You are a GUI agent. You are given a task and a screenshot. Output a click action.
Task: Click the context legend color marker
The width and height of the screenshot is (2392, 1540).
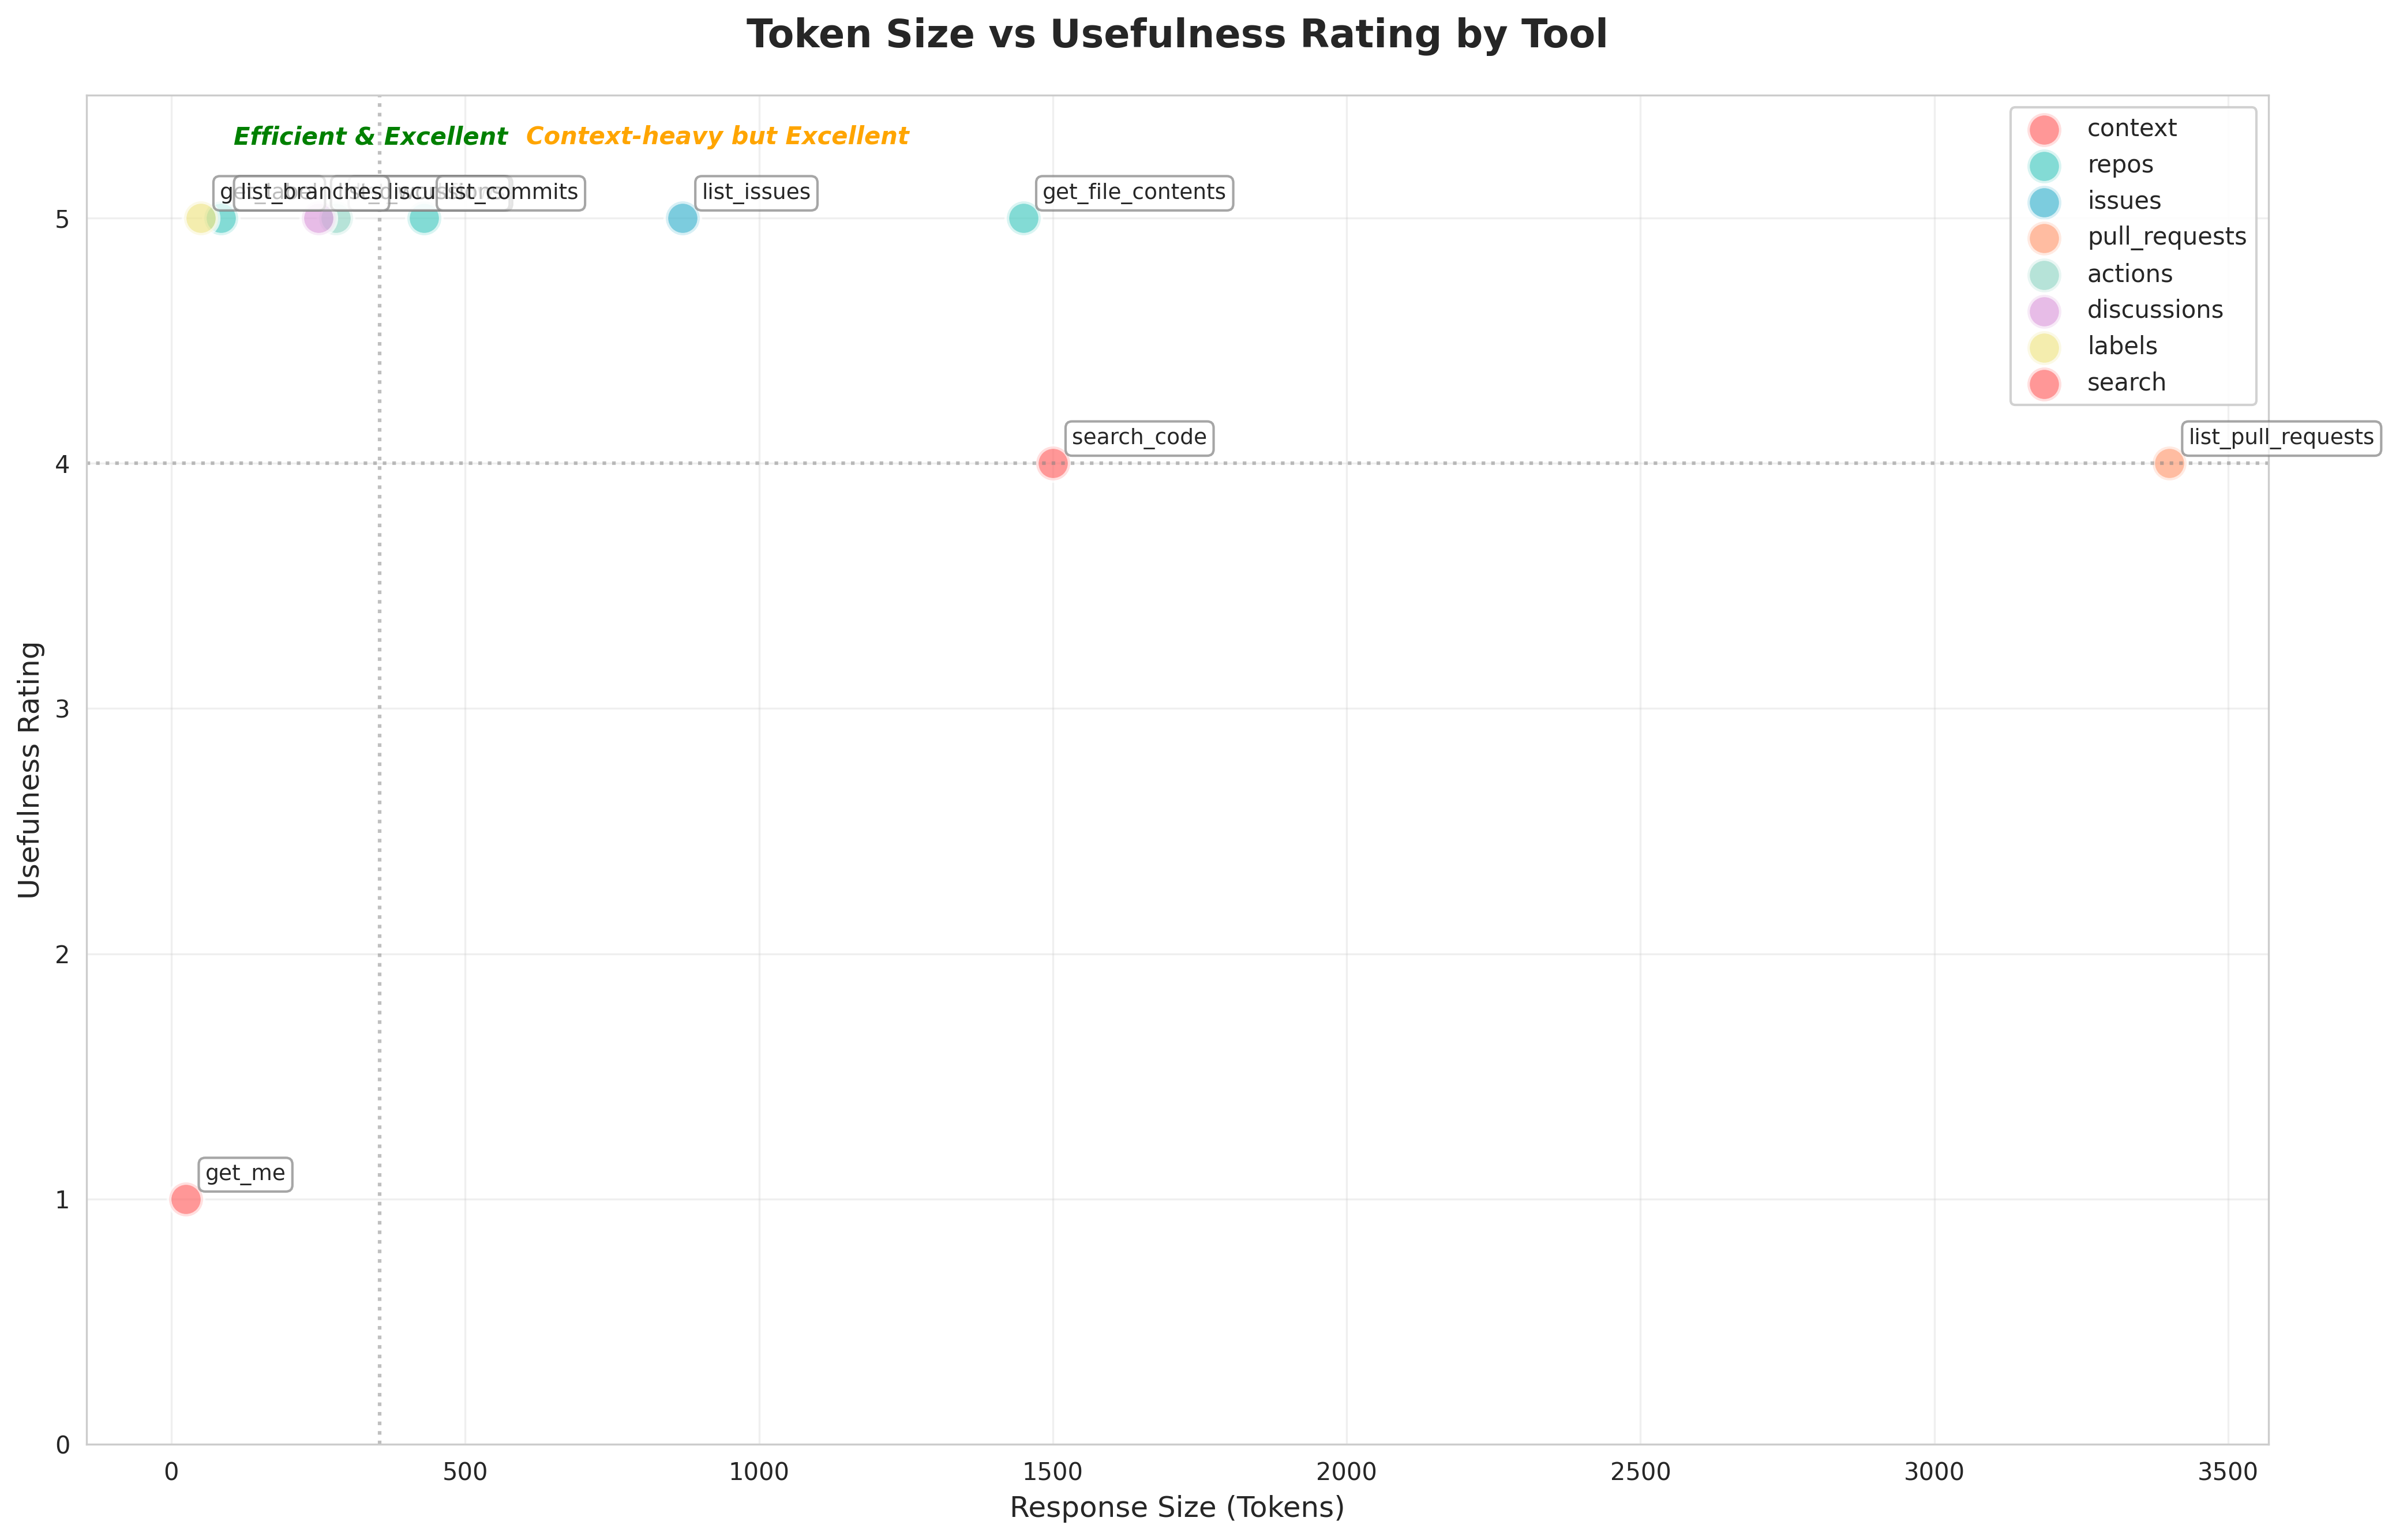pyautogui.click(x=2045, y=129)
